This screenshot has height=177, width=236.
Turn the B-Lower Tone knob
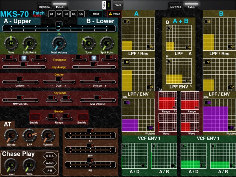click(88, 44)
